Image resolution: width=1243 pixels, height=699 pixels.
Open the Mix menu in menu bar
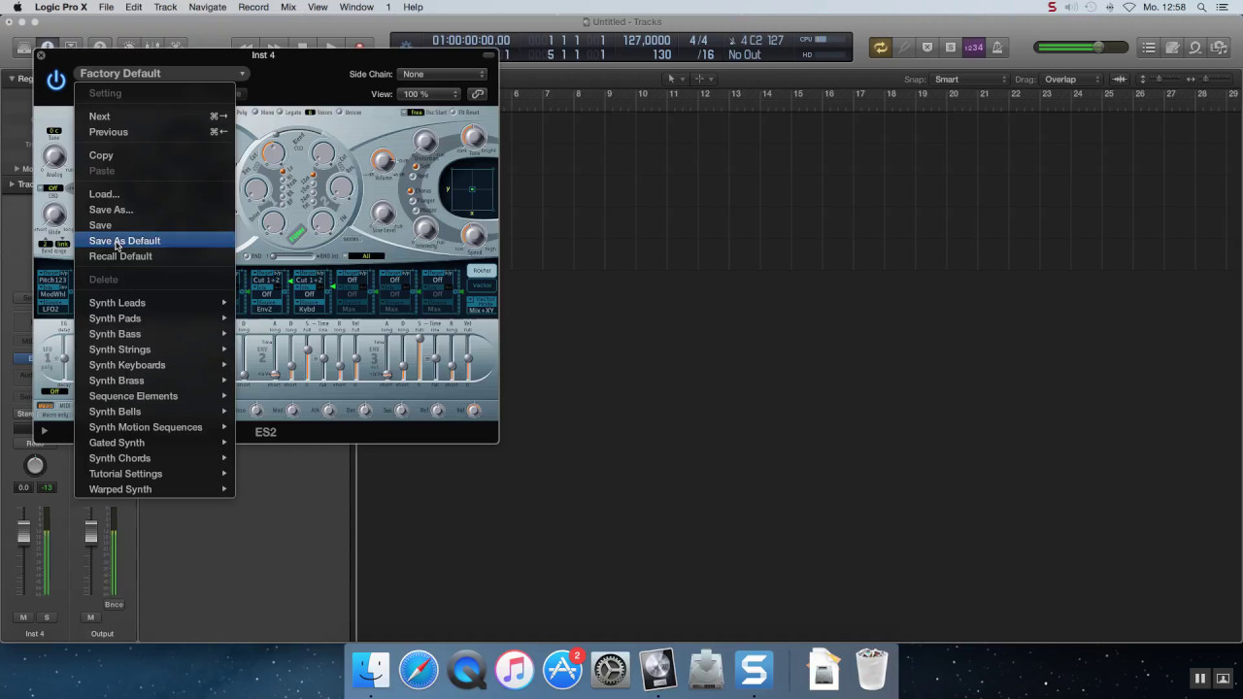pos(288,7)
